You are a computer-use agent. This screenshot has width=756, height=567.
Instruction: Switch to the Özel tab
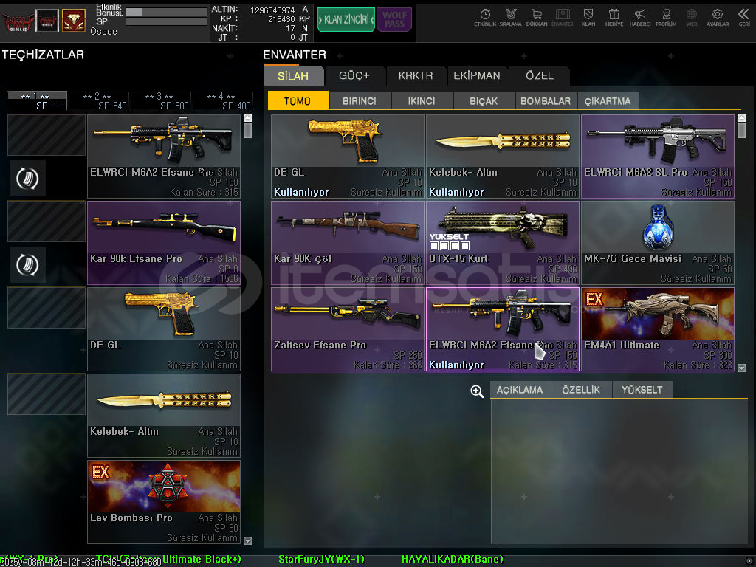[540, 76]
